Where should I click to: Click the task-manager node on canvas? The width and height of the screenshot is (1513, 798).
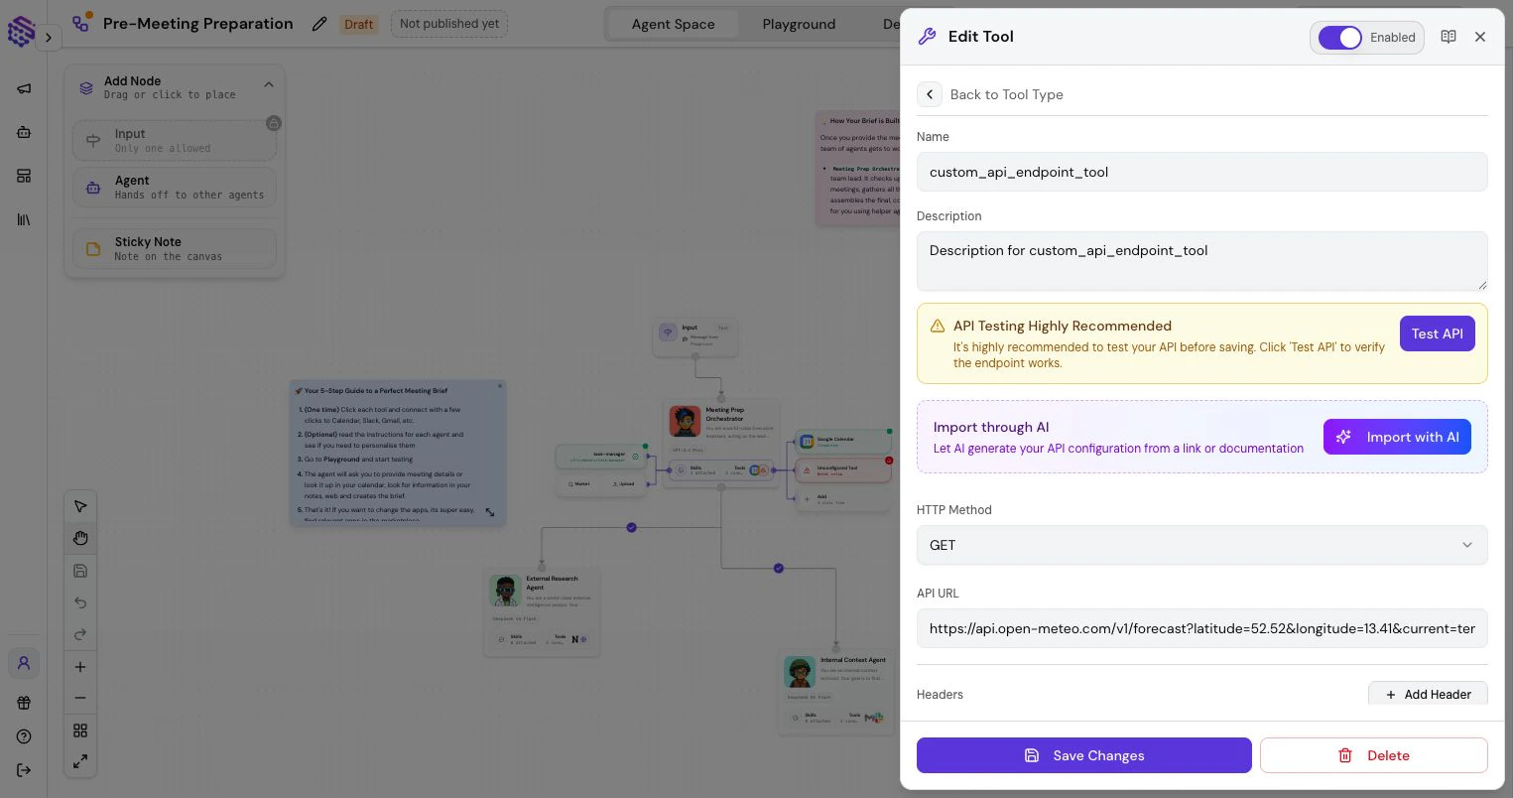[601, 457]
